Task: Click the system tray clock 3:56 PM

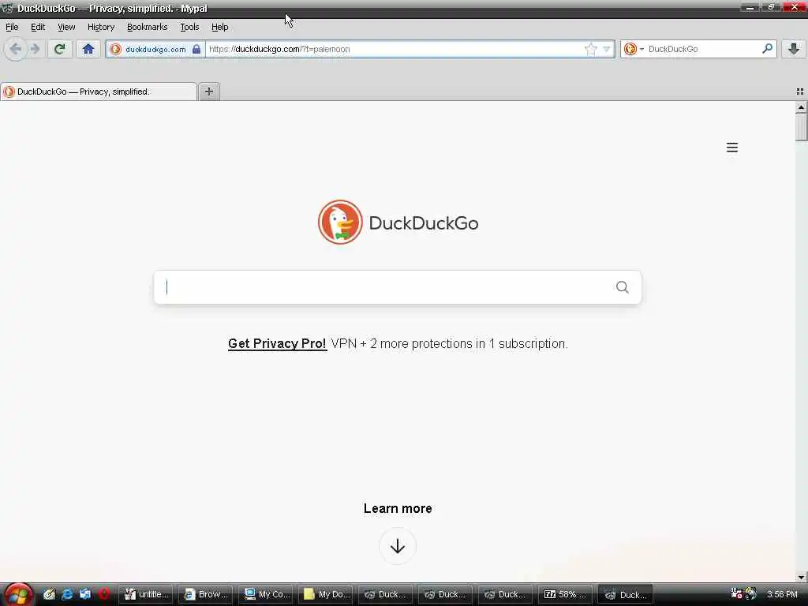Action: pyautogui.click(x=782, y=594)
